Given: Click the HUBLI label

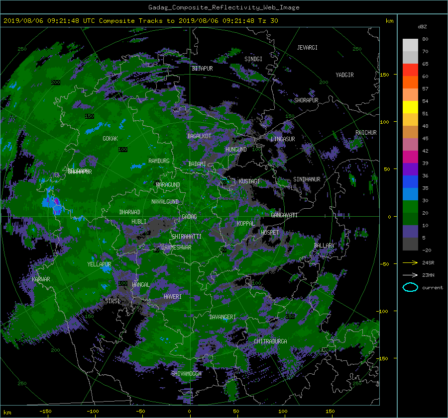Looking at the screenshot, I should (139, 222).
